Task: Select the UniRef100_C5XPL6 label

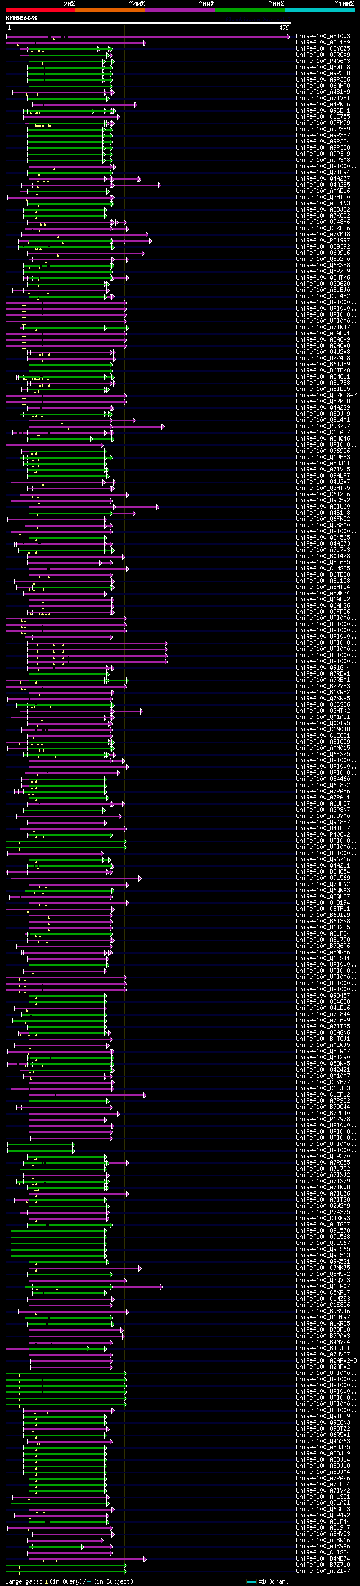Action: [323, 228]
